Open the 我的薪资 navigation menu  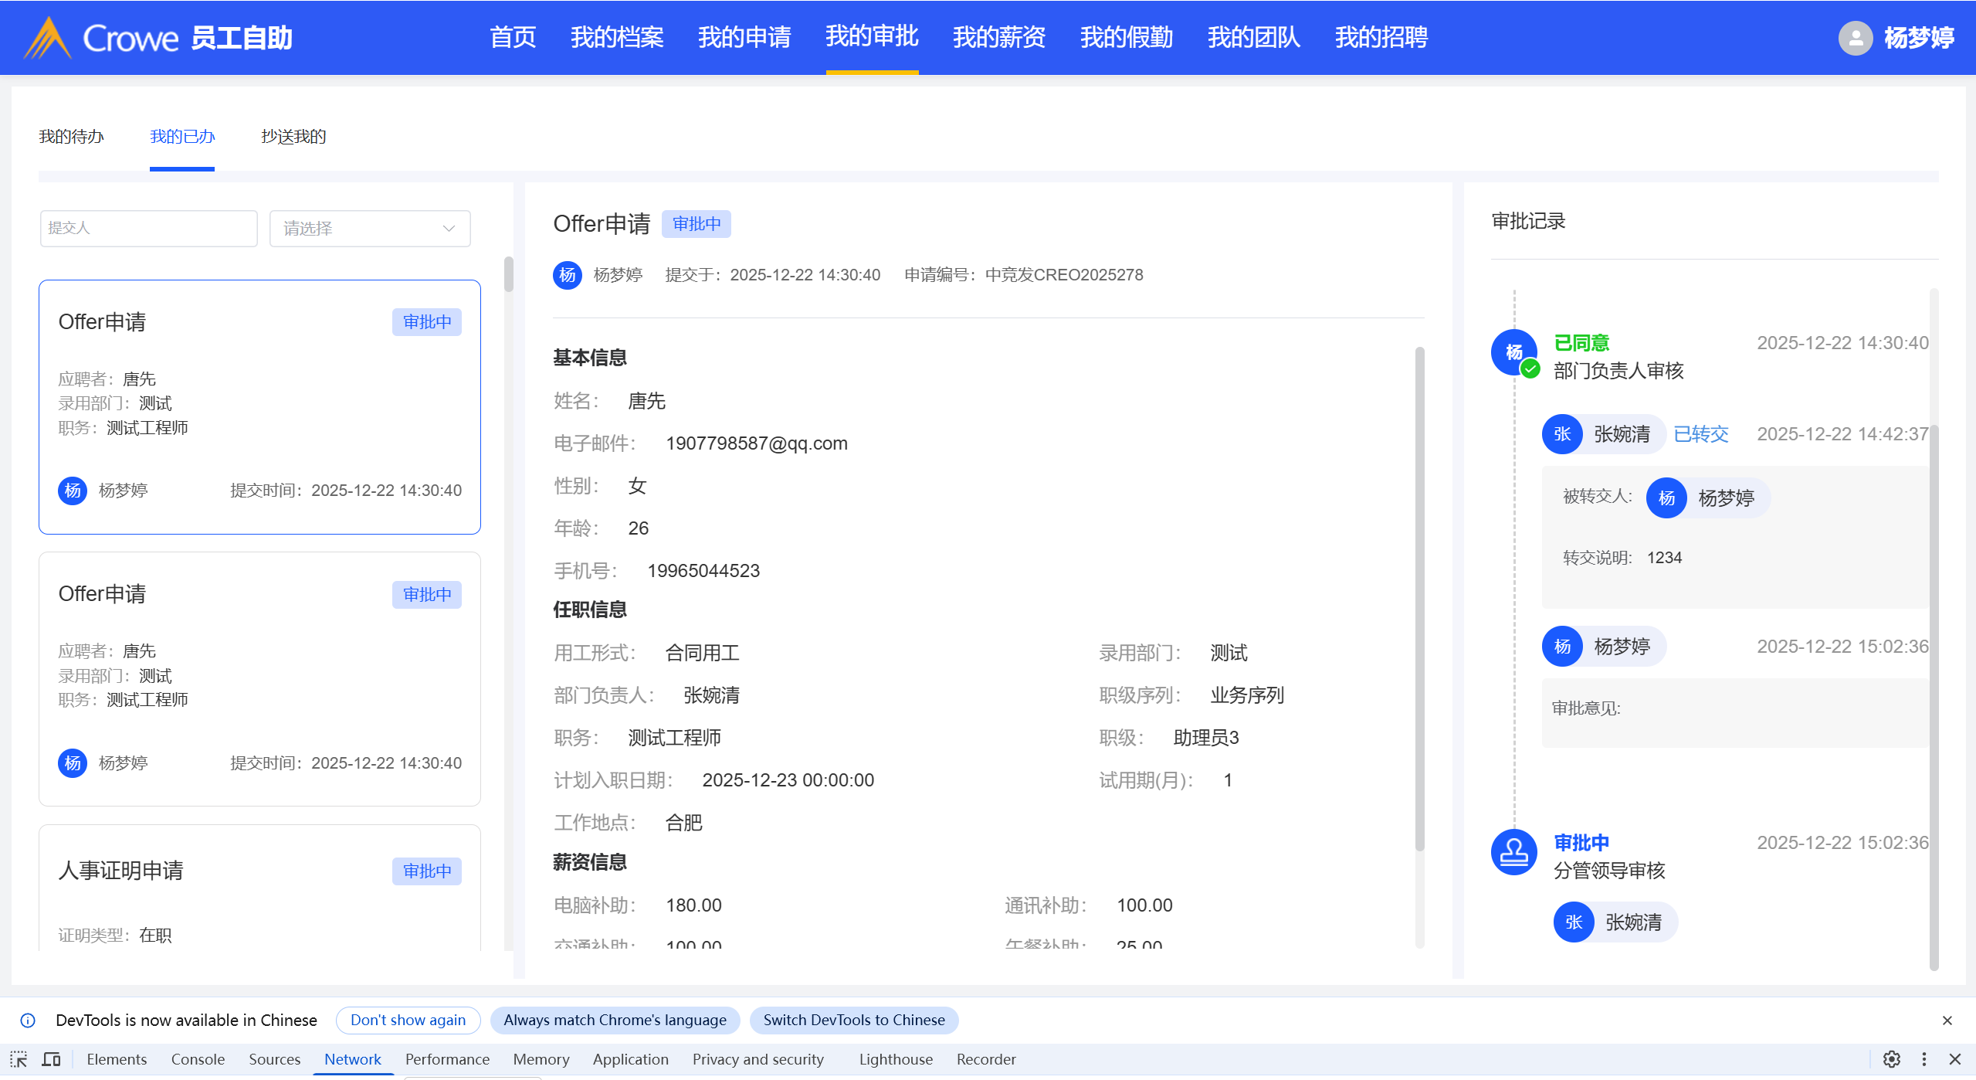pos(998,37)
